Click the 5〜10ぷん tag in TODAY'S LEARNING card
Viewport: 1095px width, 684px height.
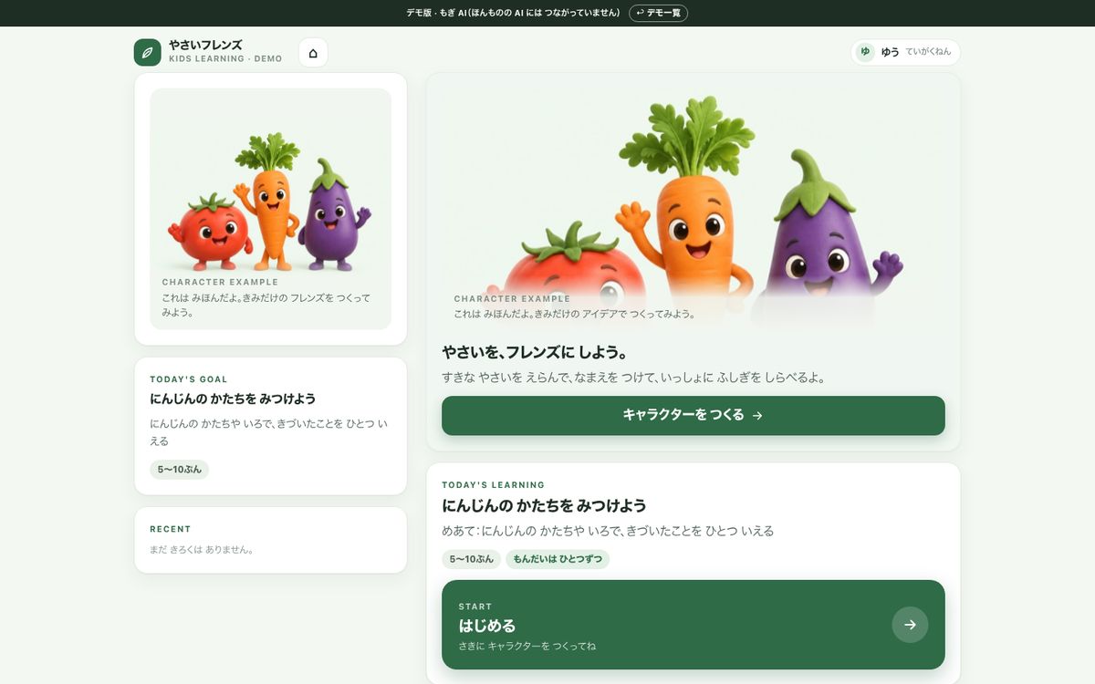tap(472, 559)
